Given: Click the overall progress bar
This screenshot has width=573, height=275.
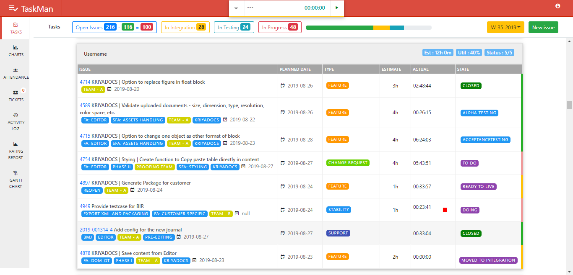Looking at the screenshot, I should click(368, 28).
